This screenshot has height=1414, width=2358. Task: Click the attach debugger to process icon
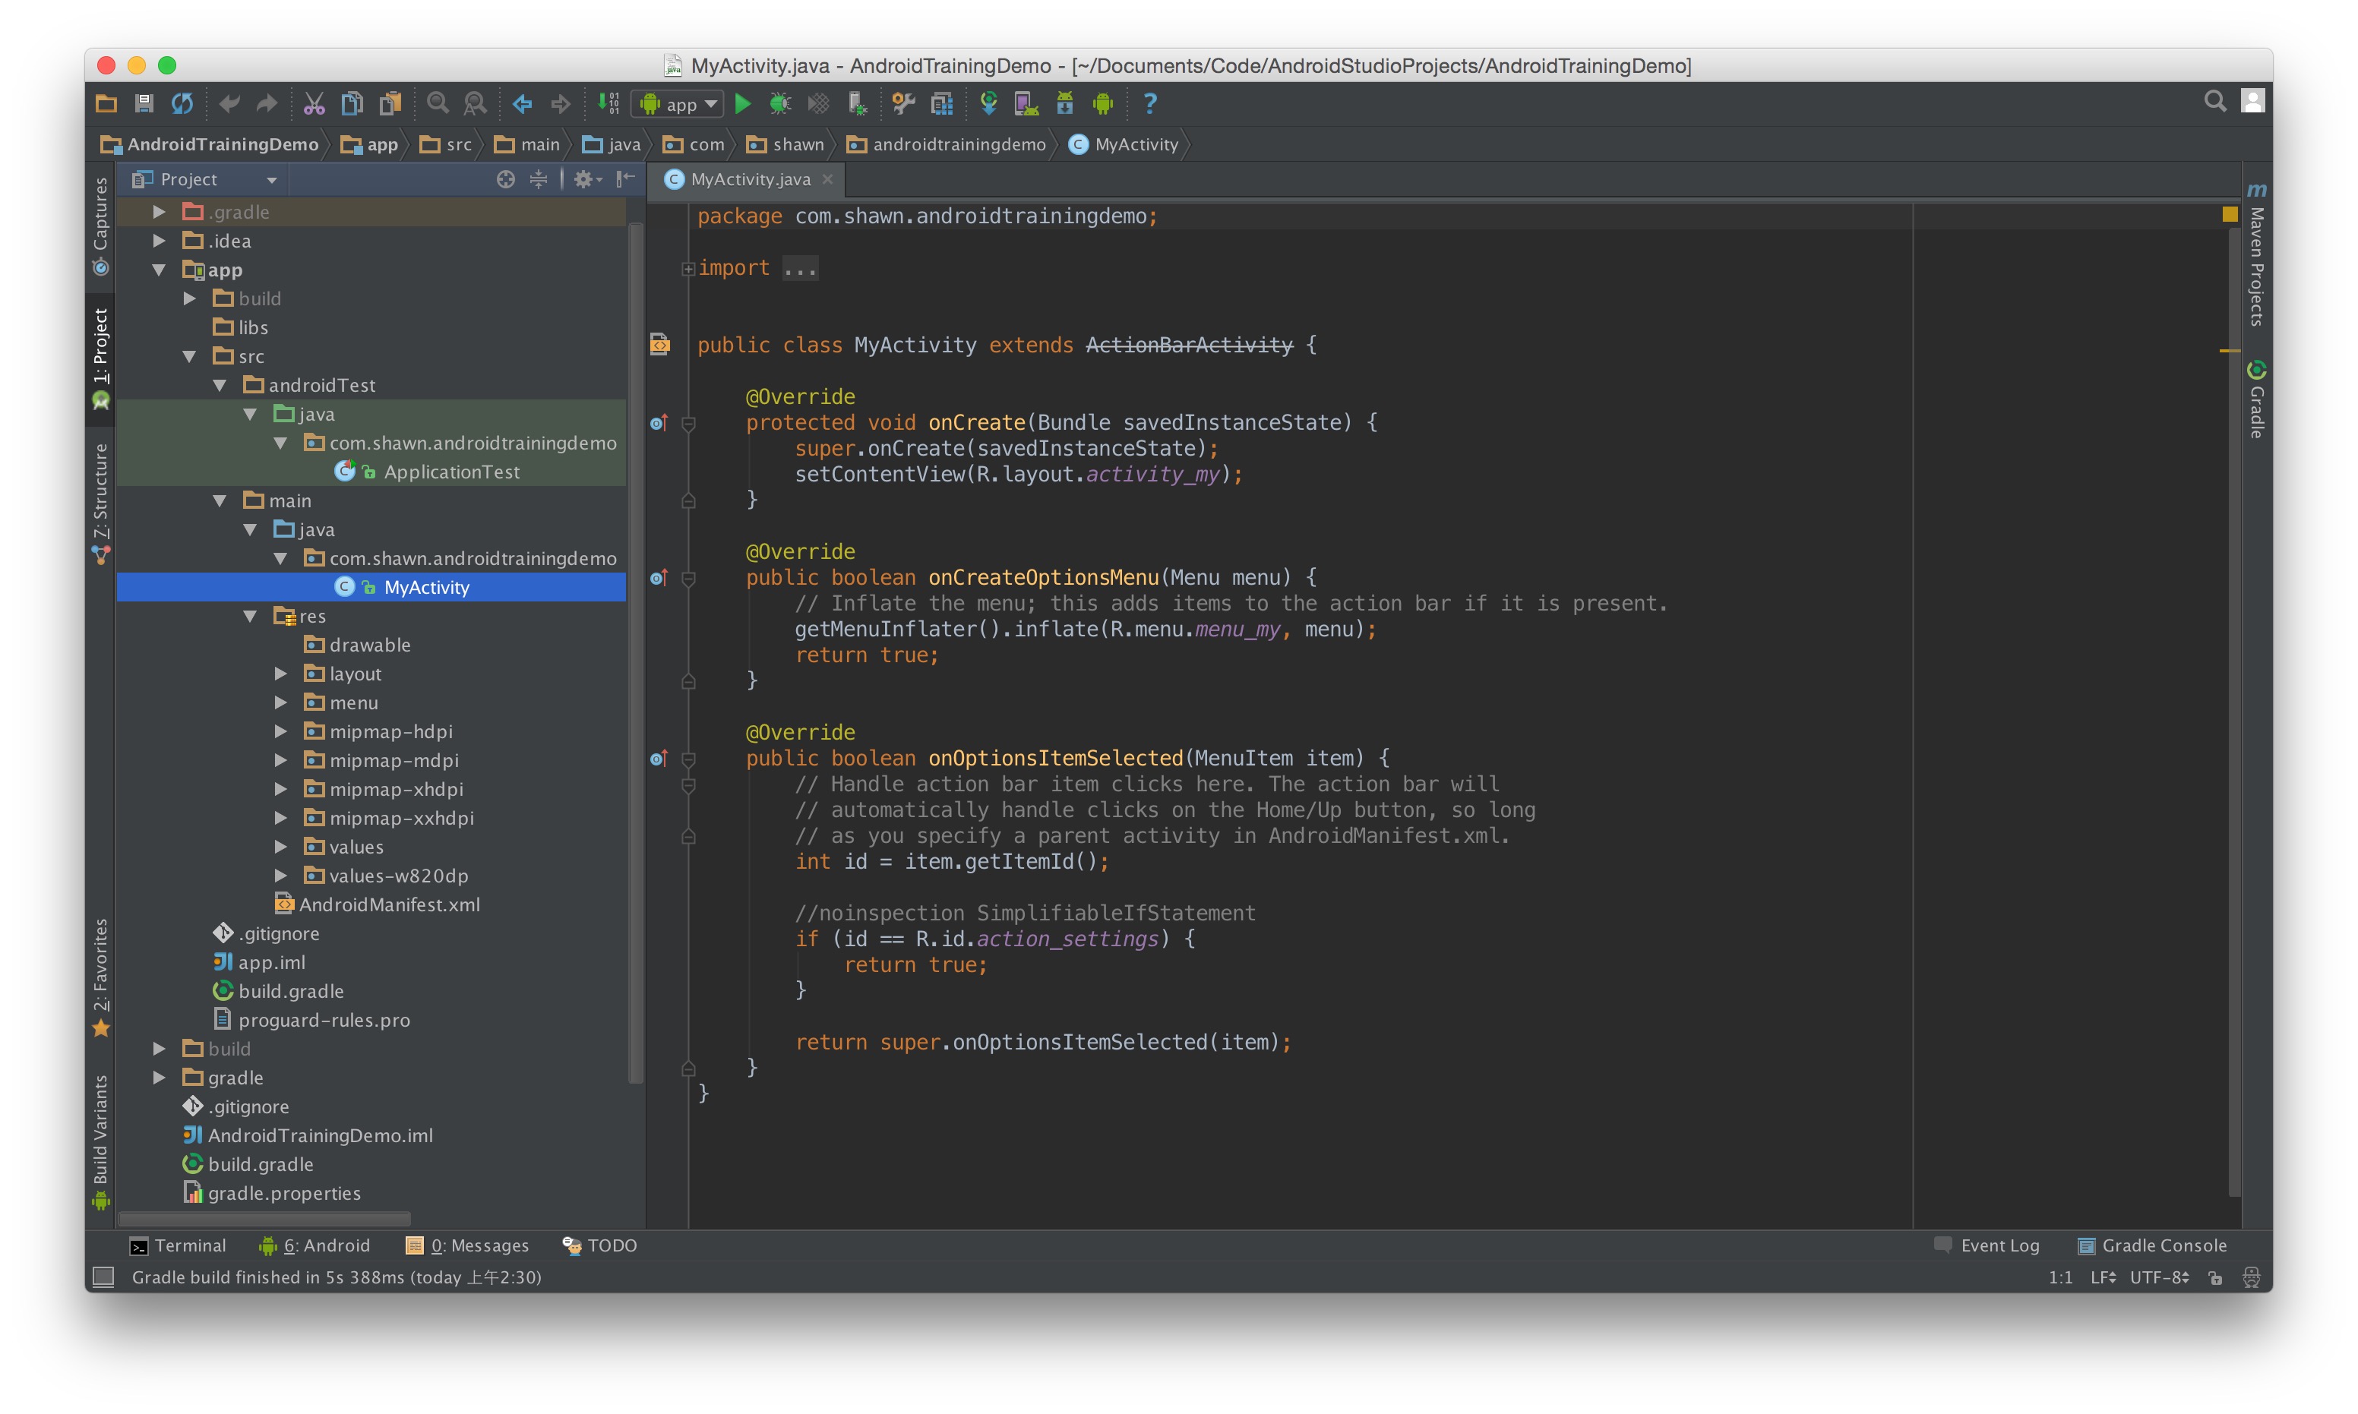click(857, 104)
